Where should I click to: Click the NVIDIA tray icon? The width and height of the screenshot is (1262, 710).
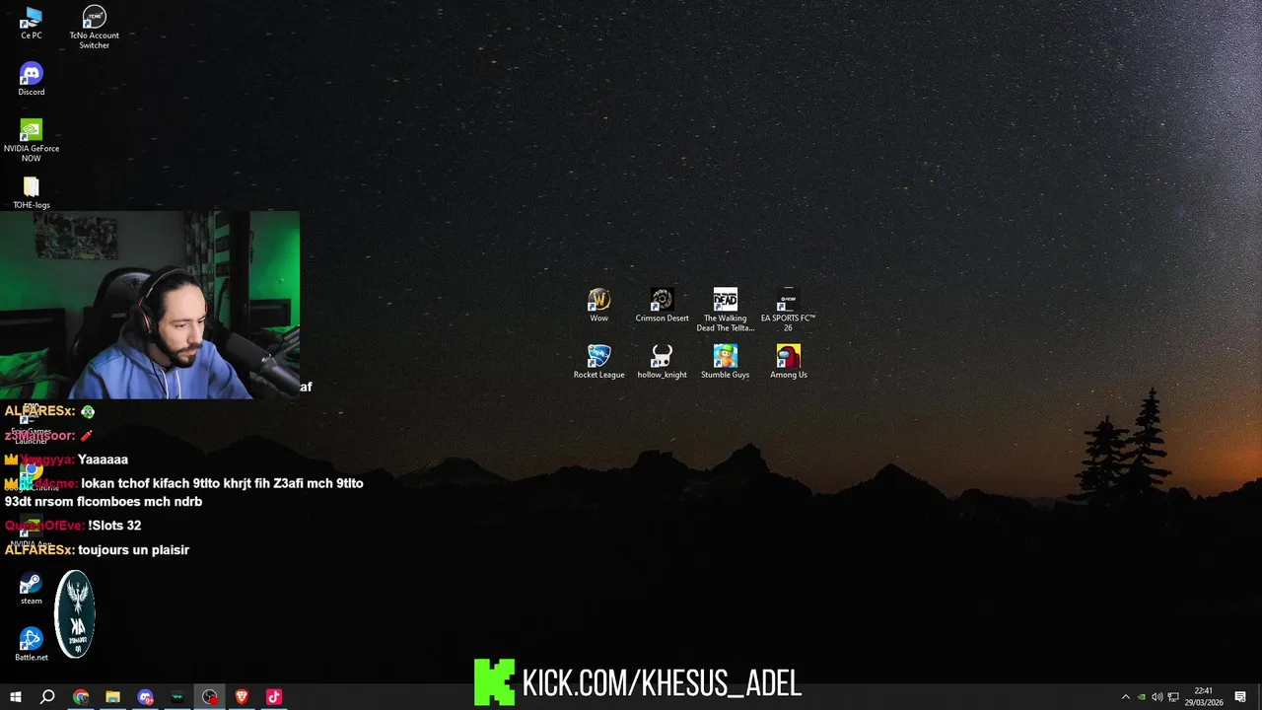(x=1142, y=697)
